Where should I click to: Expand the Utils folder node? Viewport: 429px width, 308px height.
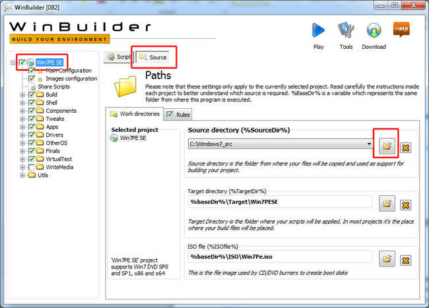[x=22, y=175]
